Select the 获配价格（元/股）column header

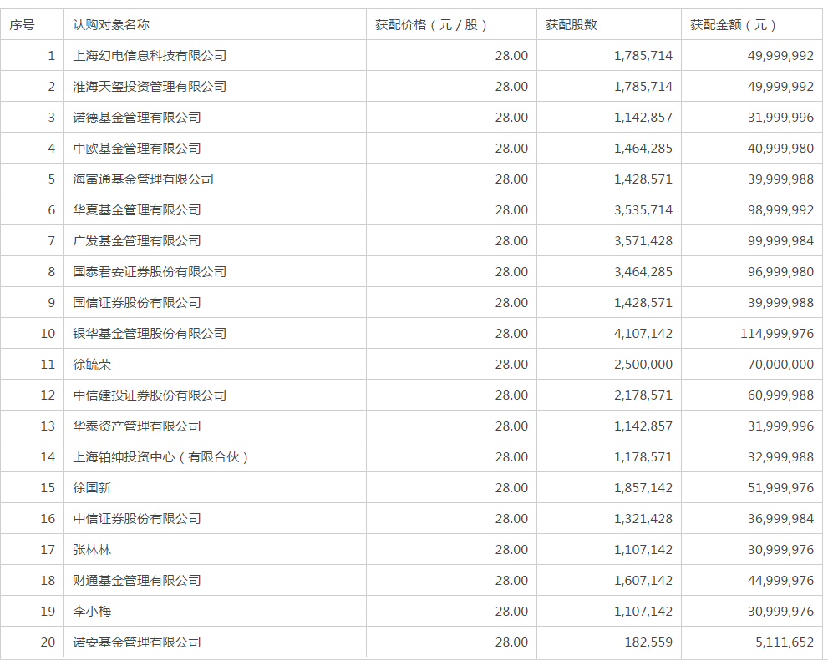(x=431, y=25)
